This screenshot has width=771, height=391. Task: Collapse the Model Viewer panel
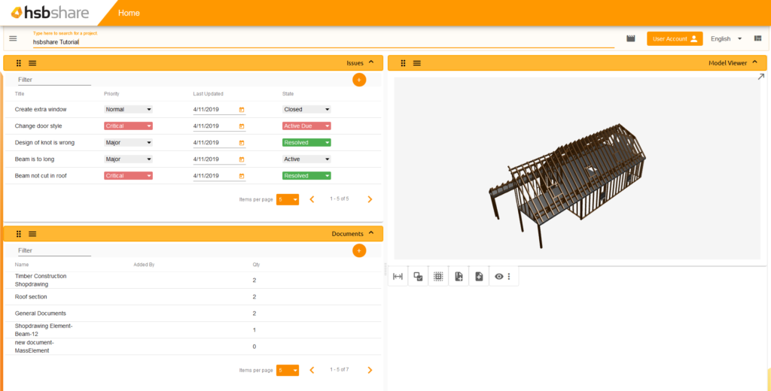[754, 62]
